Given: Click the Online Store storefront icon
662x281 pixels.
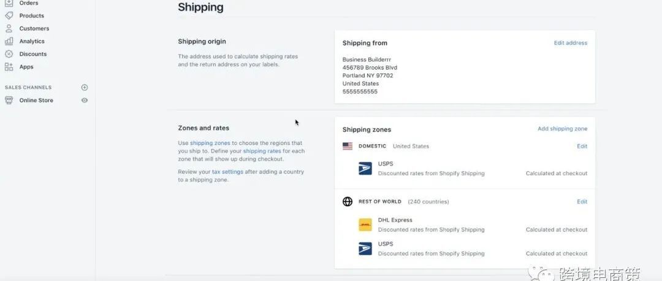Looking at the screenshot, I should pyautogui.click(x=9, y=100).
